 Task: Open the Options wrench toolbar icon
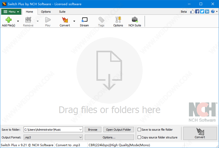click(118, 20)
